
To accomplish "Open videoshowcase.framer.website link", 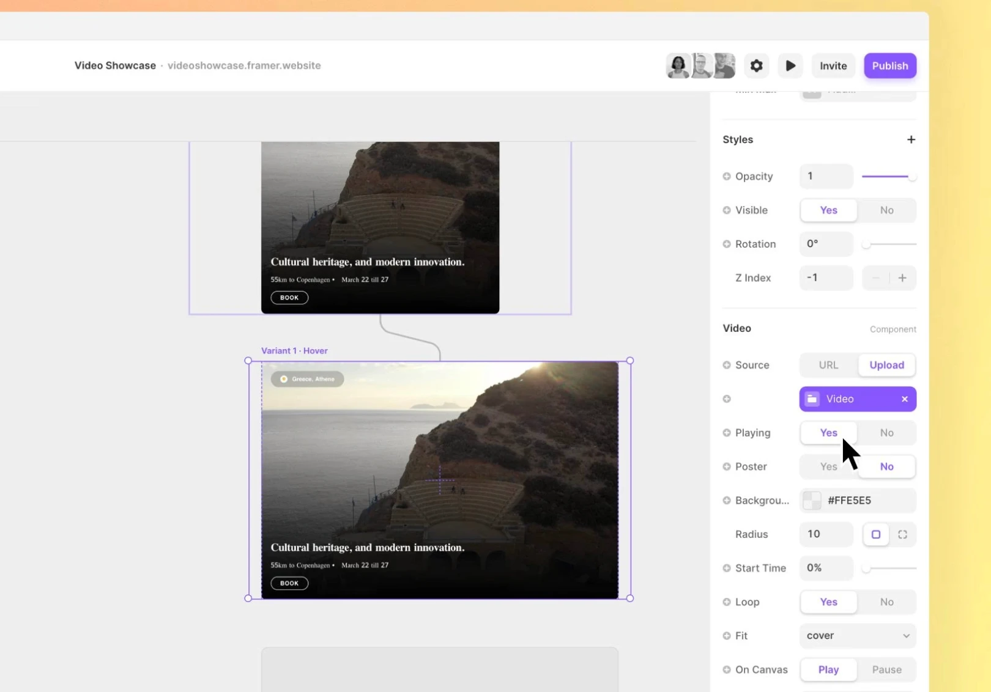I will point(244,65).
